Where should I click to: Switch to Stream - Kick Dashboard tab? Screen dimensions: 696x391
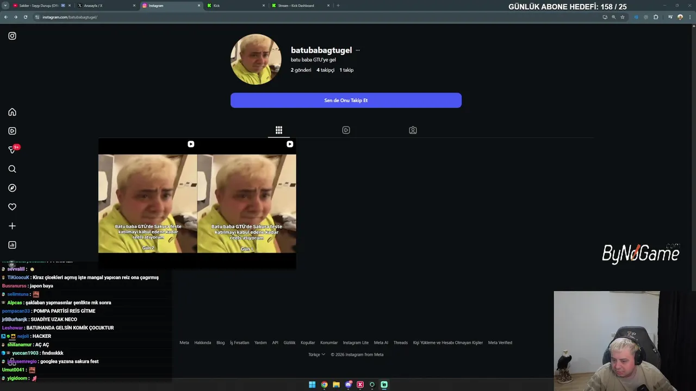300,5
